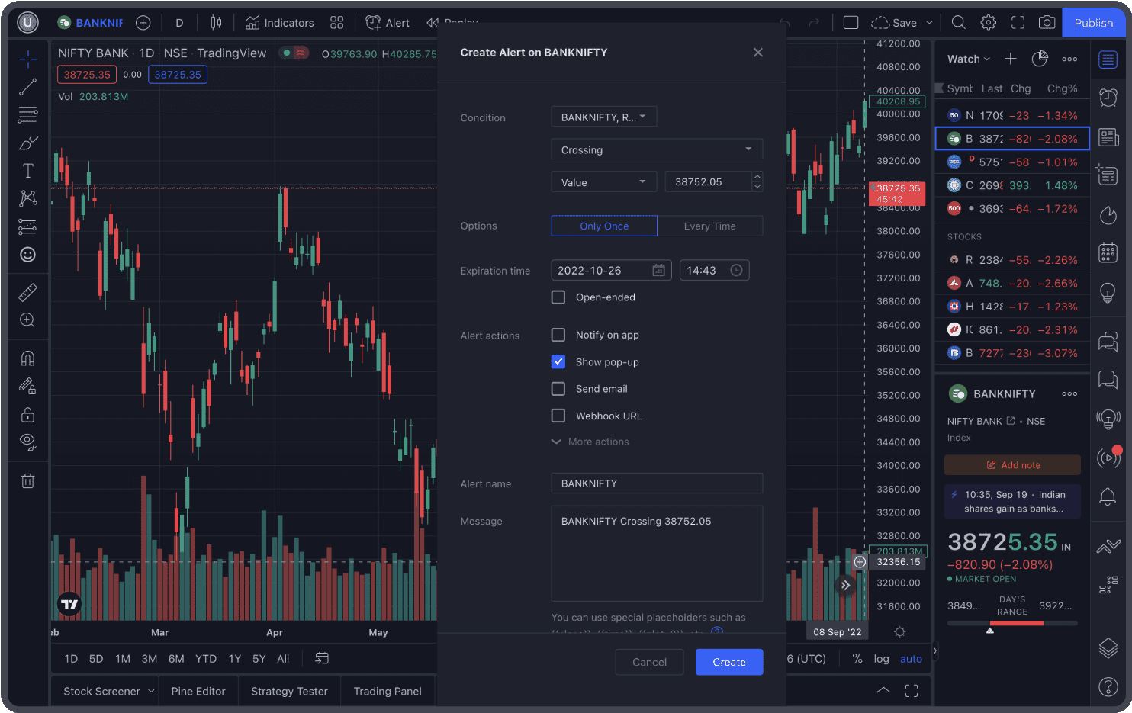1132x713 pixels.
Task: Enable Notify on app
Action: 558,335
